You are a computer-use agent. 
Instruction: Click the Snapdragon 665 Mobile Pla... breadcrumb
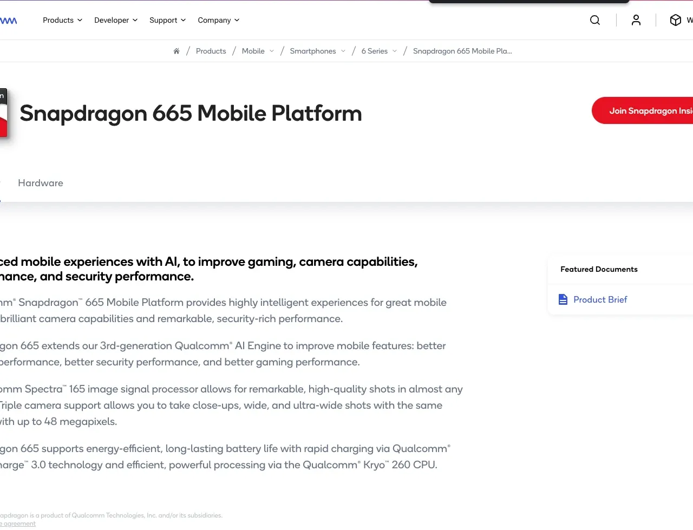click(x=462, y=51)
